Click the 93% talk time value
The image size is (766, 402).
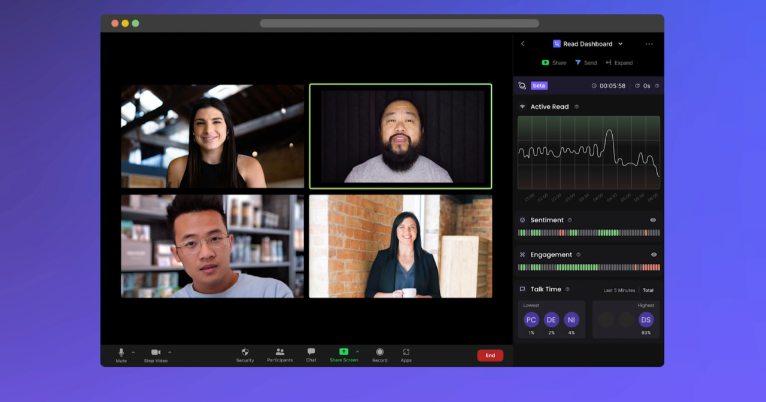tap(646, 333)
